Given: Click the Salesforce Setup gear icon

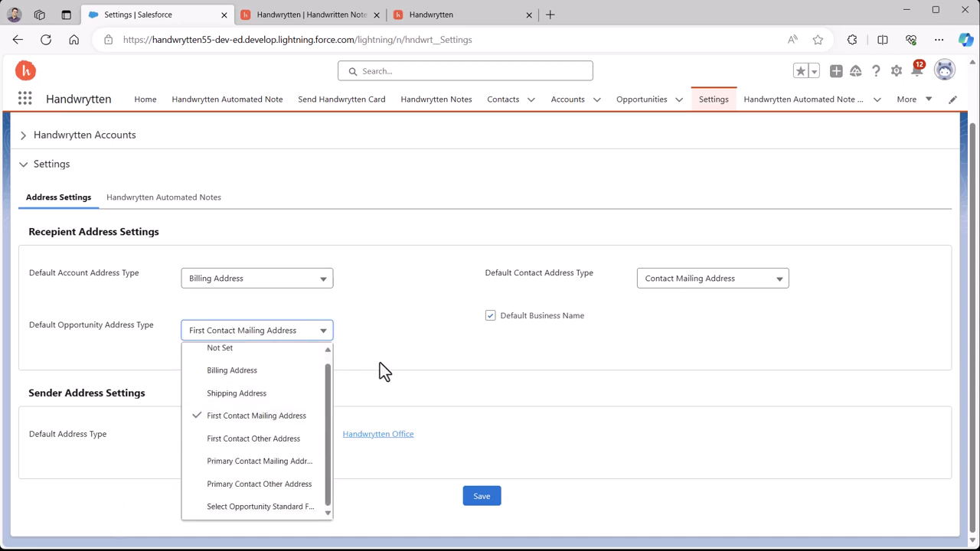Looking at the screenshot, I should coord(897,71).
